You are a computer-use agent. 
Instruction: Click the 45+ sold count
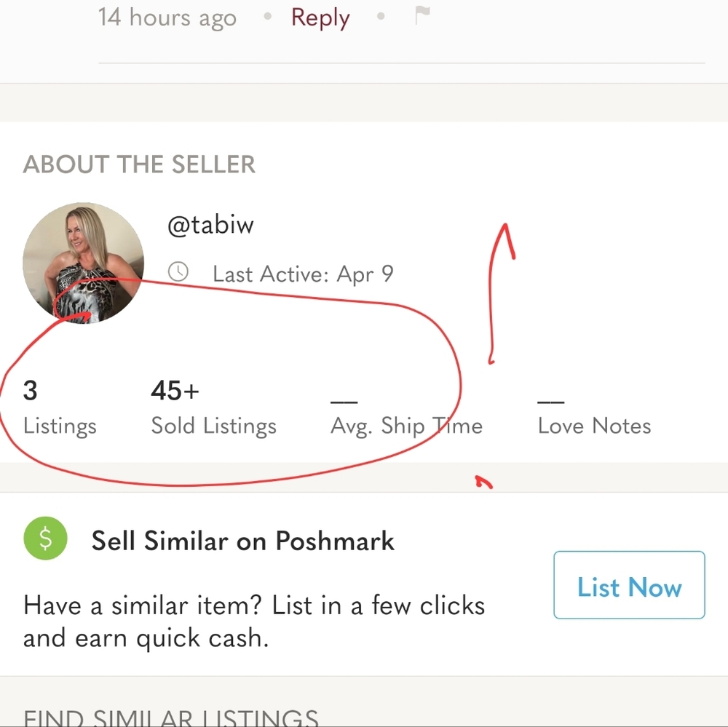pyautogui.click(x=175, y=392)
